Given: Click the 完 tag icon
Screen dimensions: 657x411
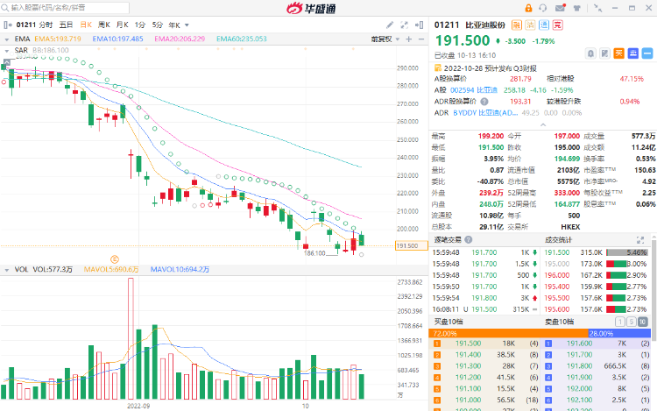Looking at the screenshot, I should 558,25.
